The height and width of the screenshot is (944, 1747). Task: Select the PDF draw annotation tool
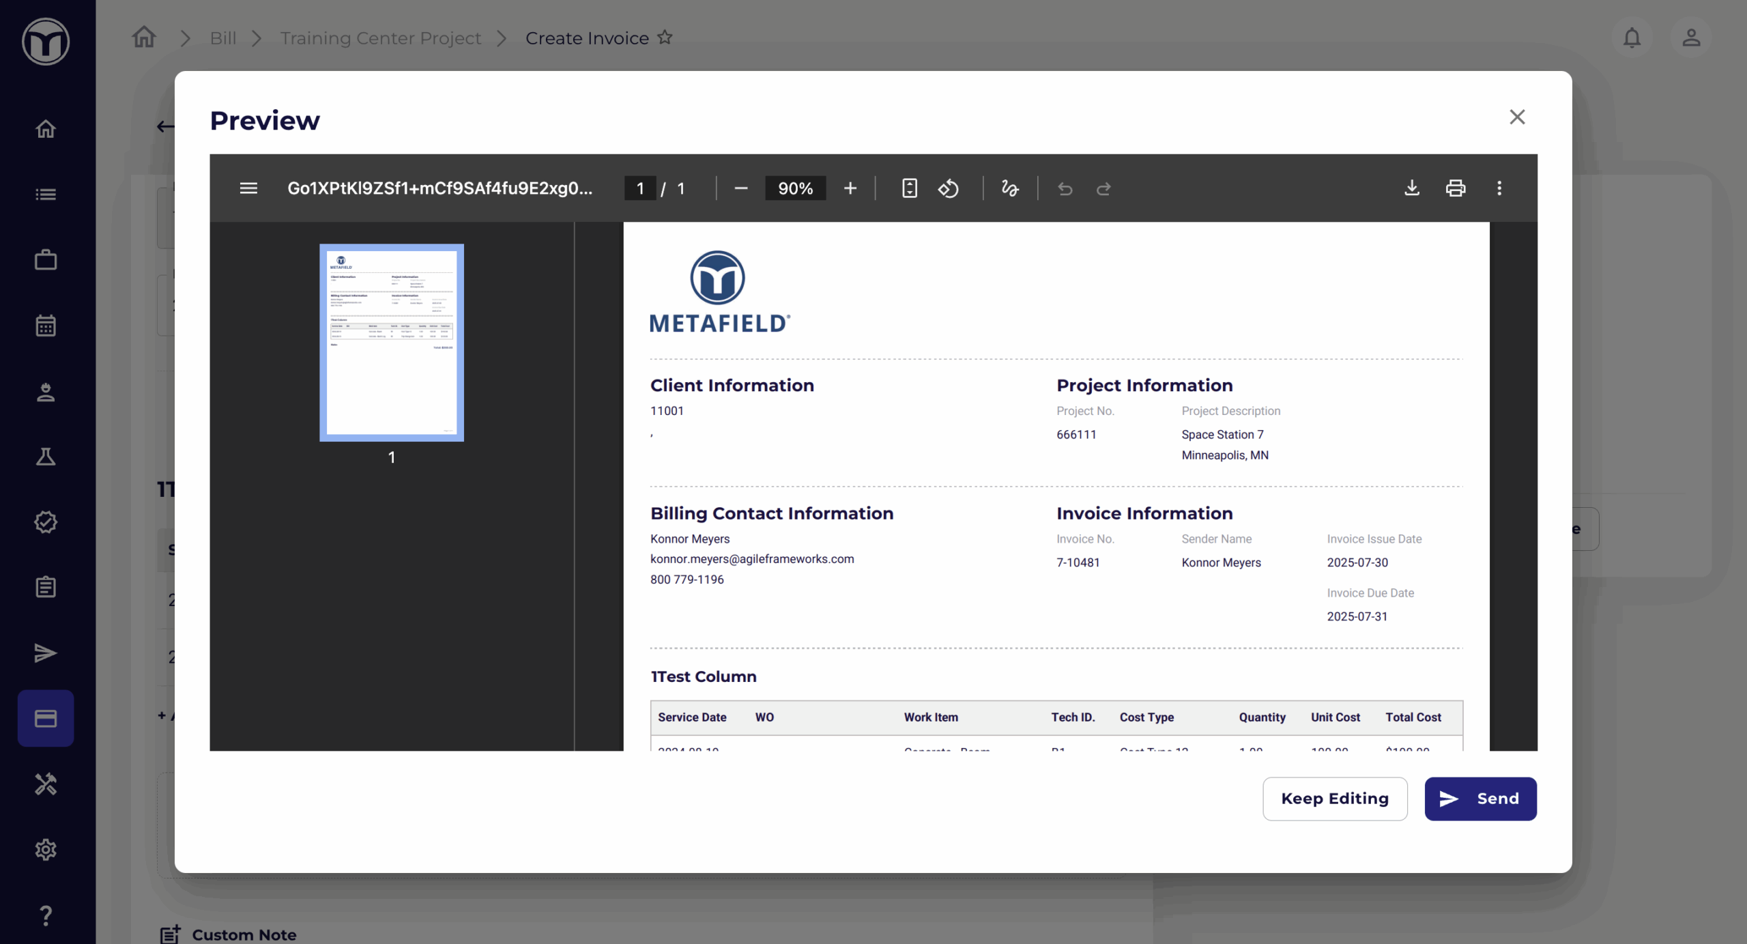pos(1010,188)
